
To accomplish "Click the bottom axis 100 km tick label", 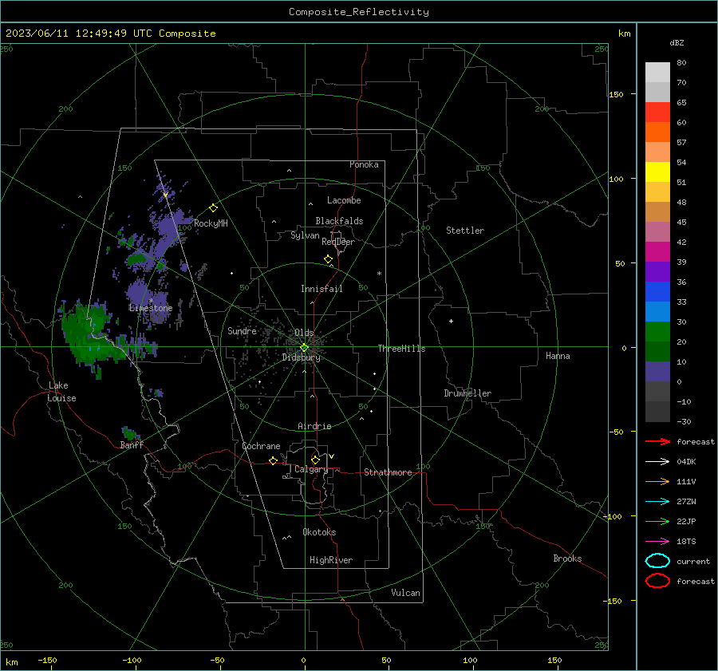I will (x=470, y=660).
